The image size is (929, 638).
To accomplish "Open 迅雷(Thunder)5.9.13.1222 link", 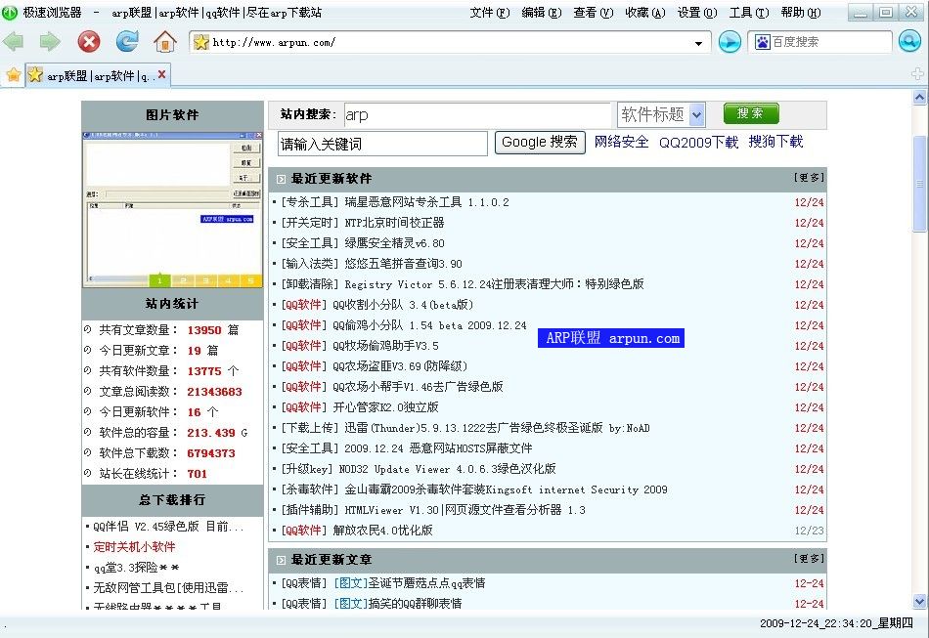I will (x=497, y=428).
